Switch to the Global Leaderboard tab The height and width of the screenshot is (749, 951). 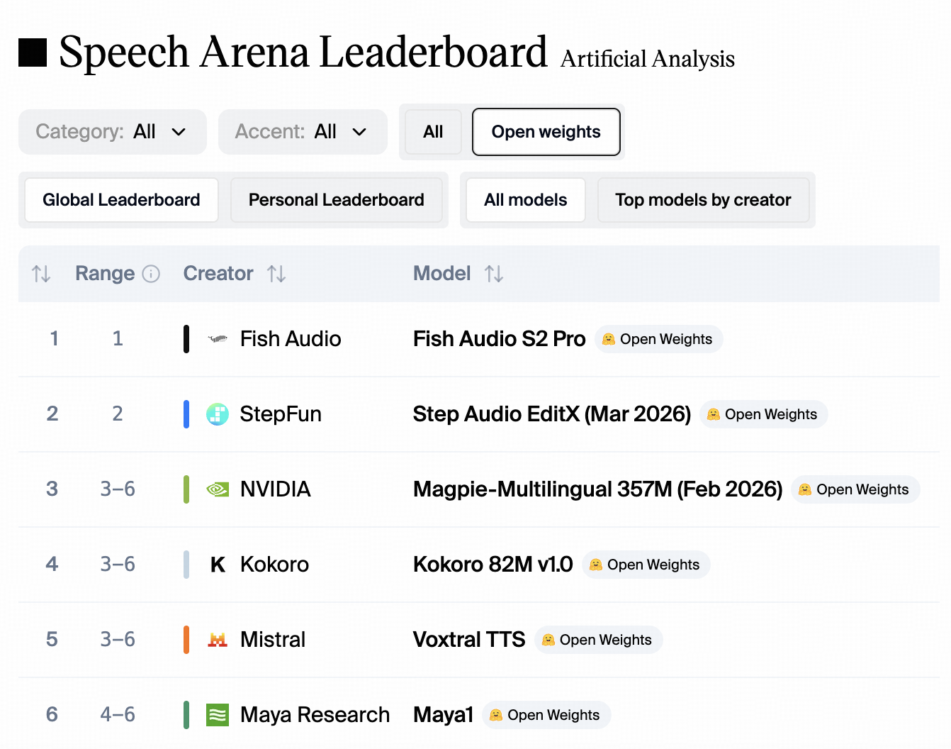(121, 200)
